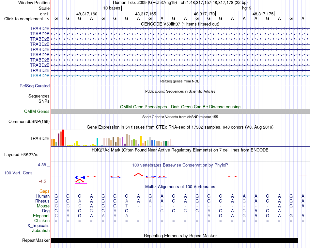The height and width of the screenshot is (248, 310).
Task: Click the Rhesus species label
Action: click(42, 201)
